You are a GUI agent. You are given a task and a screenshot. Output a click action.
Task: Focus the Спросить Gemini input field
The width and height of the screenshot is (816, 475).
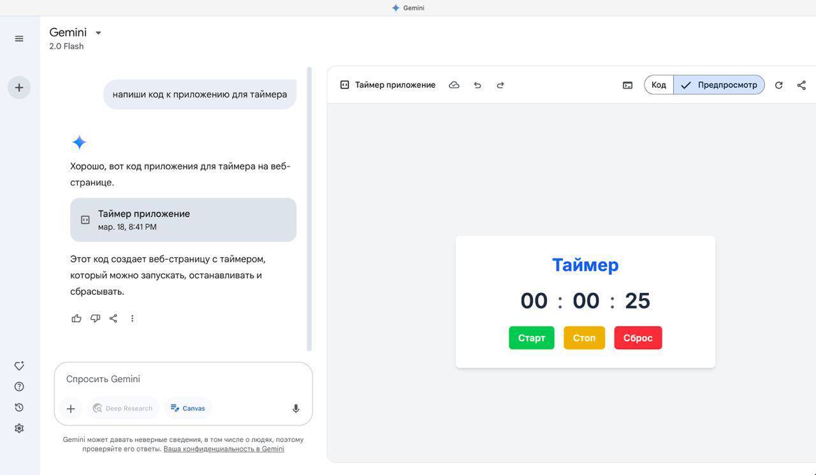click(183, 379)
